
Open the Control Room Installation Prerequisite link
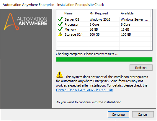[x=84, y=90]
